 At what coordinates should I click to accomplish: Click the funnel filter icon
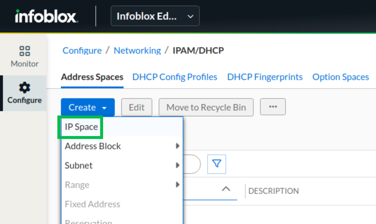(x=217, y=164)
